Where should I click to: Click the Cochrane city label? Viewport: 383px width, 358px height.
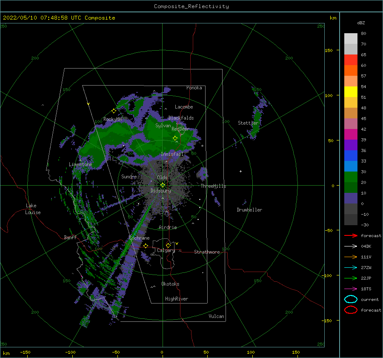click(139, 238)
